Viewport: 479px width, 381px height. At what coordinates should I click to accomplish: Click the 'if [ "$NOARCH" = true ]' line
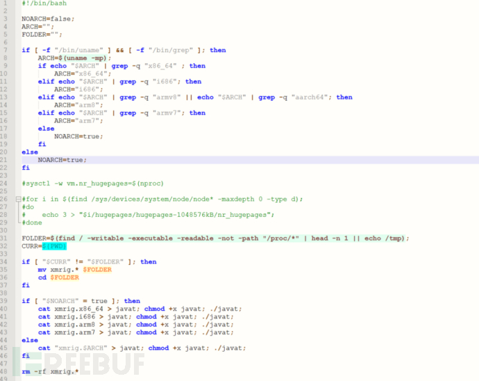(81, 301)
